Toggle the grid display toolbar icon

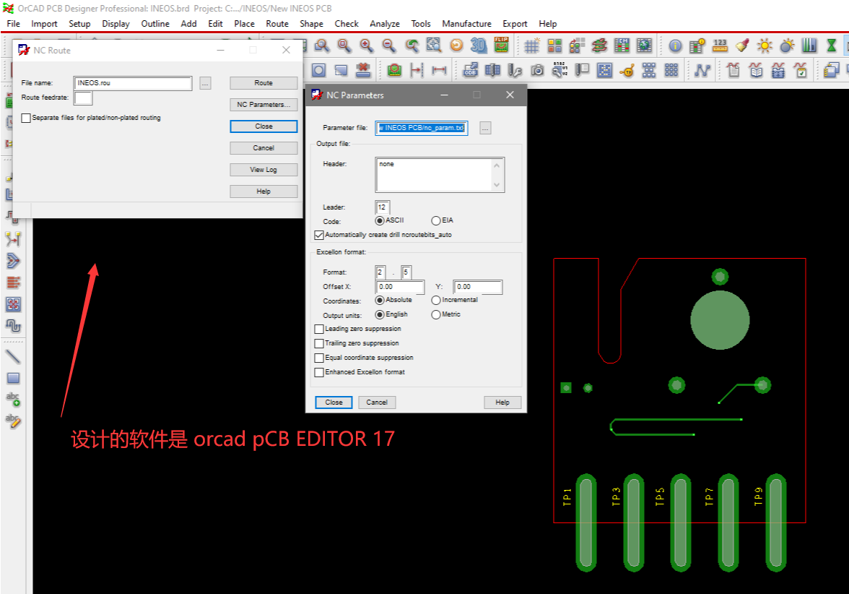click(x=531, y=46)
